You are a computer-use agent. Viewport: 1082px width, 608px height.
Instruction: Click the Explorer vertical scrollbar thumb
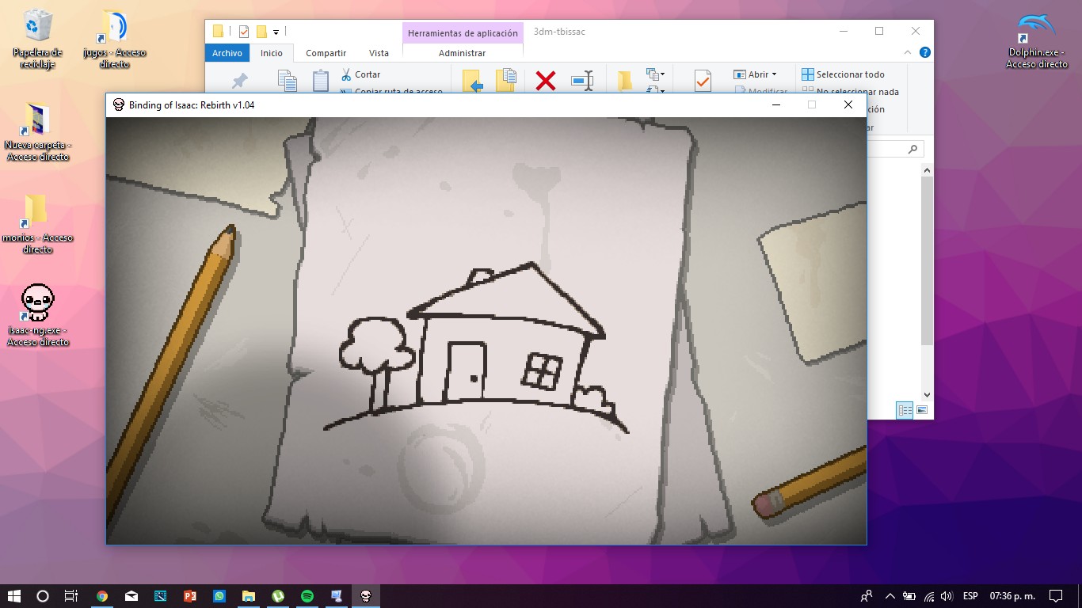point(927,260)
